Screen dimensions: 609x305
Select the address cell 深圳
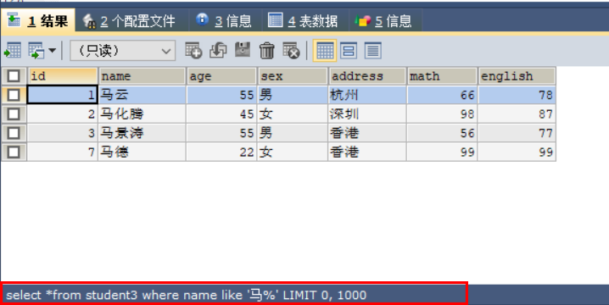tap(367, 114)
